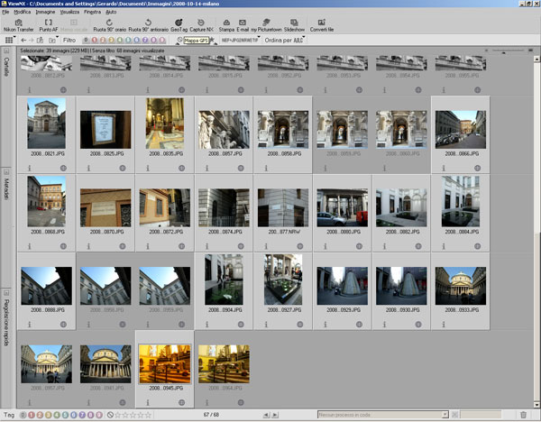Image resolution: width=541 pixels, height=422 pixels.
Task: Click the vertical scrollbar up arrow
Action: (x=536, y=59)
